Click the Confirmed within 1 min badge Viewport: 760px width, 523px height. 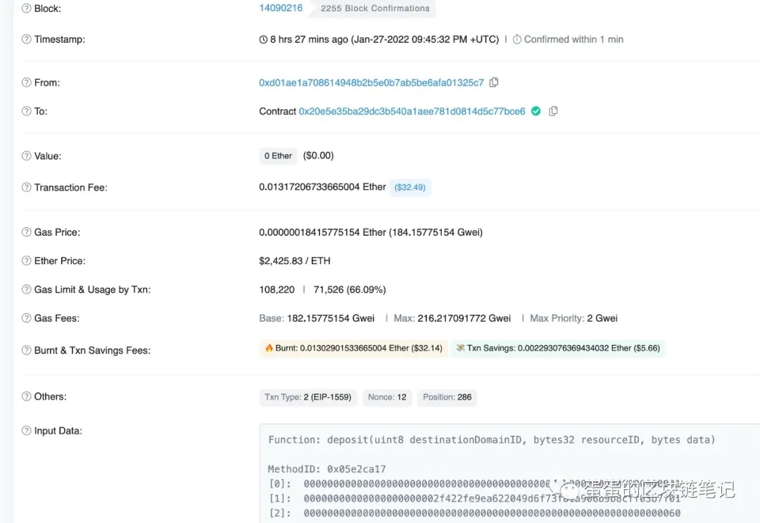pyautogui.click(x=568, y=39)
